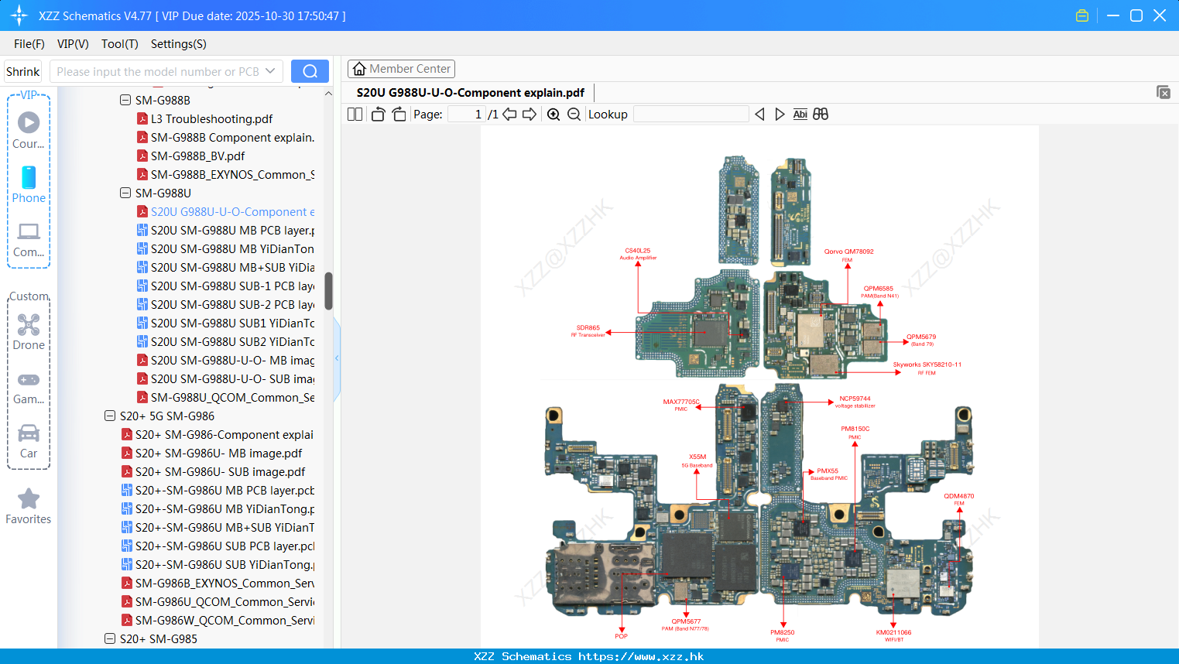This screenshot has height=664, width=1179.
Task: Click scroll-up arrow of file tree
Action: pyautogui.click(x=328, y=93)
